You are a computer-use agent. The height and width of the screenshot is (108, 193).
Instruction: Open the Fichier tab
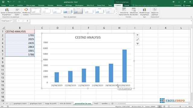click(3, 5)
